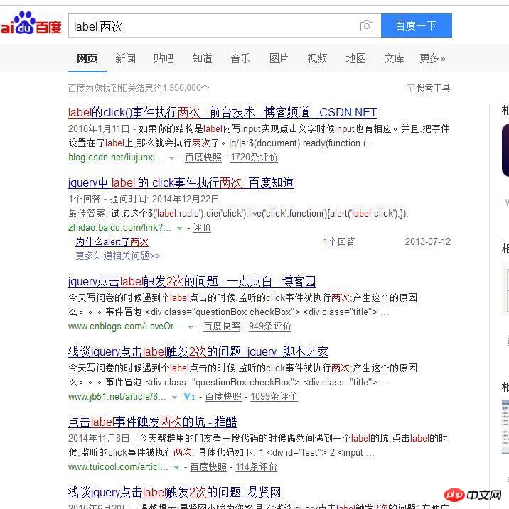
Task: Click the www.jb51.net/article/8... URL
Action: 117,396
